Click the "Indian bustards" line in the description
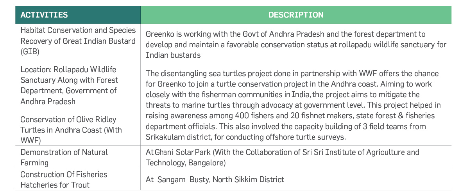469x195 pixels. [173, 55]
